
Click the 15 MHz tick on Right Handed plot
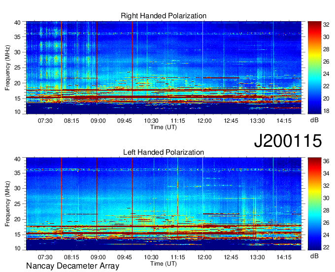(x=17, y=99)
